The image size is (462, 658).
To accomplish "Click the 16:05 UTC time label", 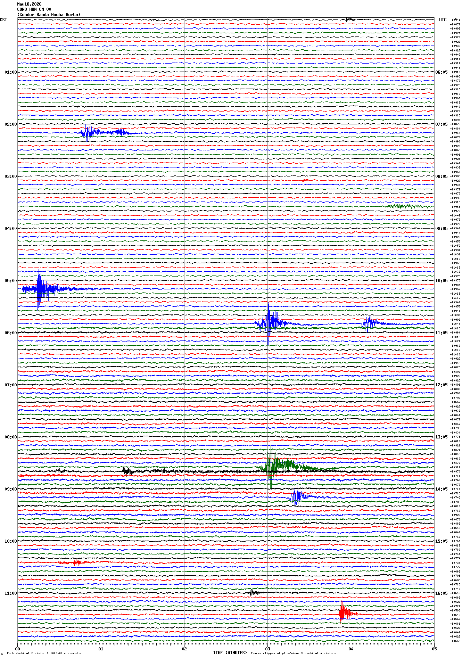I will (x=442, y=593).
